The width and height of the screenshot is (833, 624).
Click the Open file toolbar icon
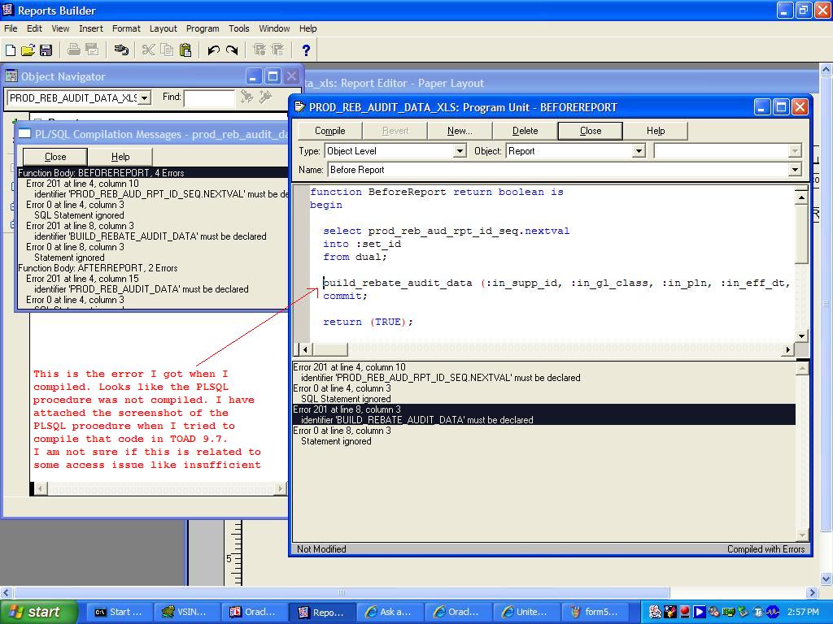[x=28, y=50]
